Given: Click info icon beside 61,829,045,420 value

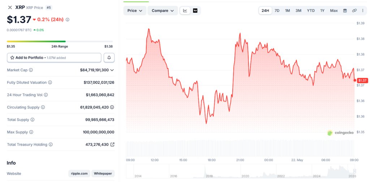Looking at the screenshot, I should coord(112,107).
